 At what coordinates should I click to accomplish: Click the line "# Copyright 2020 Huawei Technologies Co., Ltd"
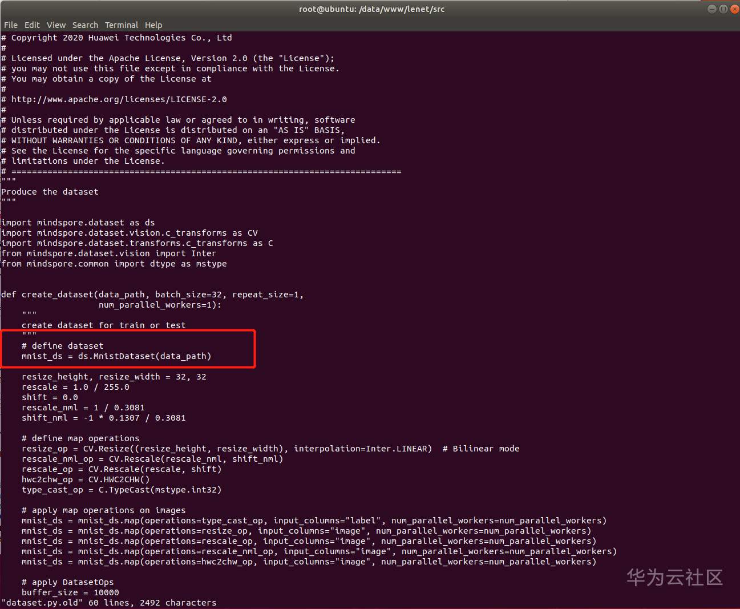point(116,38)
